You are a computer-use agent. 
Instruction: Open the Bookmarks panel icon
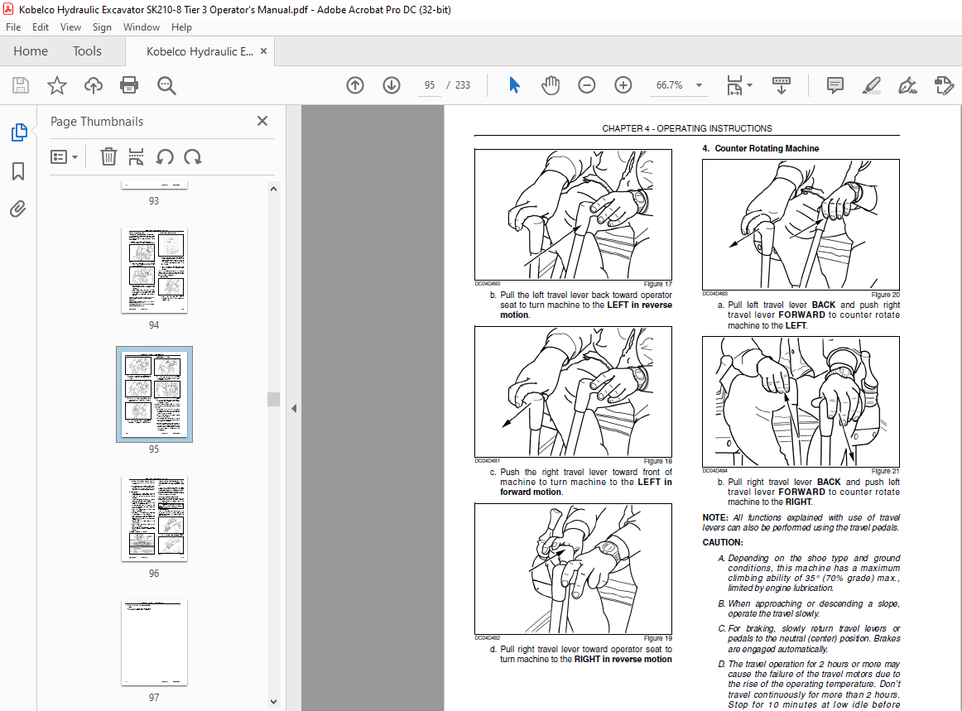click(18, 171)
